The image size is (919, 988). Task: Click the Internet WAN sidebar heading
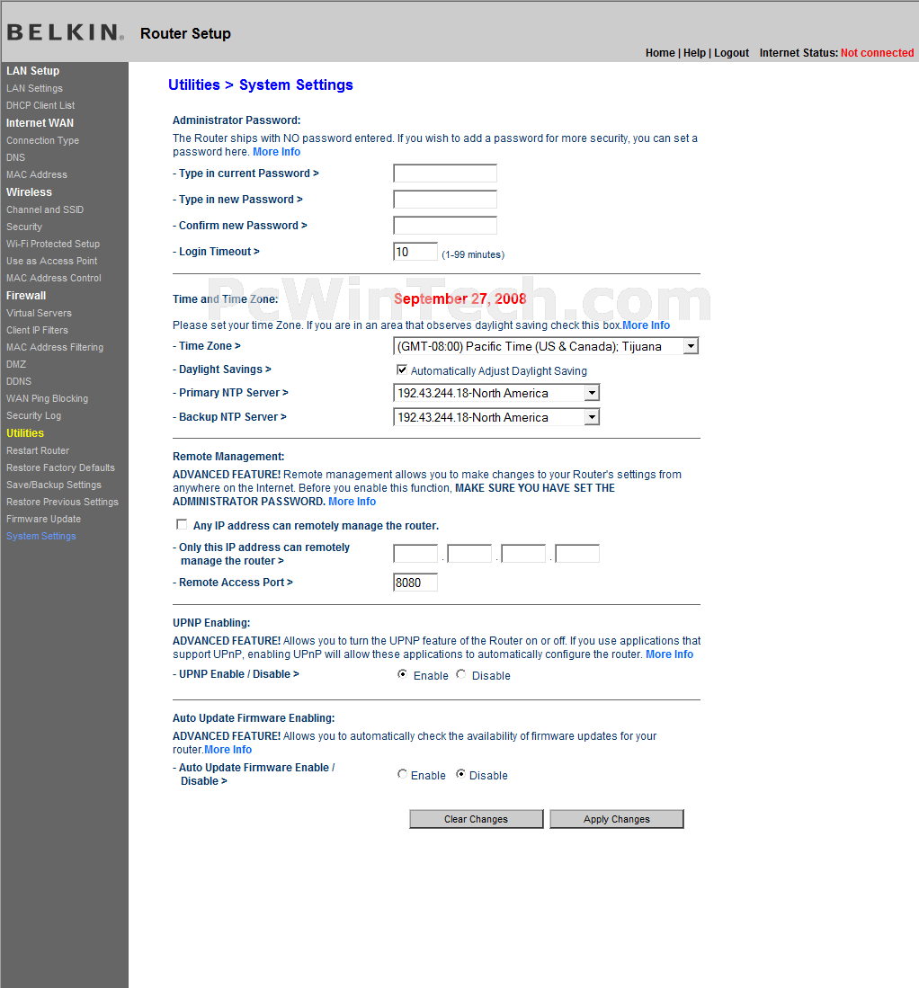pyautogui.click(x=40, y=123)
